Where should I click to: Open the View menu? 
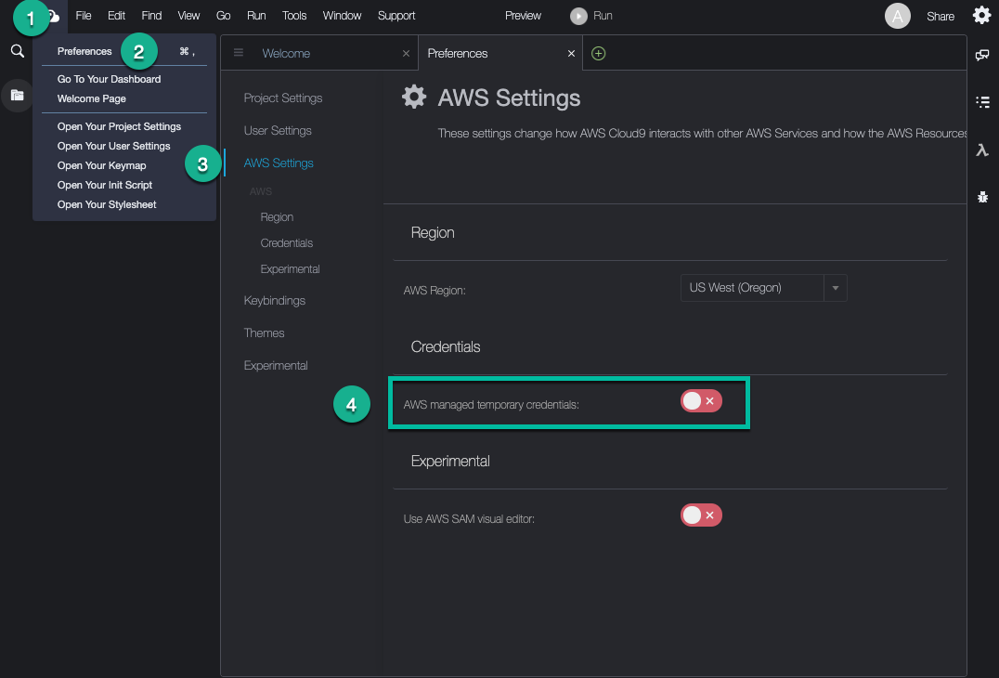click(188, 16)
